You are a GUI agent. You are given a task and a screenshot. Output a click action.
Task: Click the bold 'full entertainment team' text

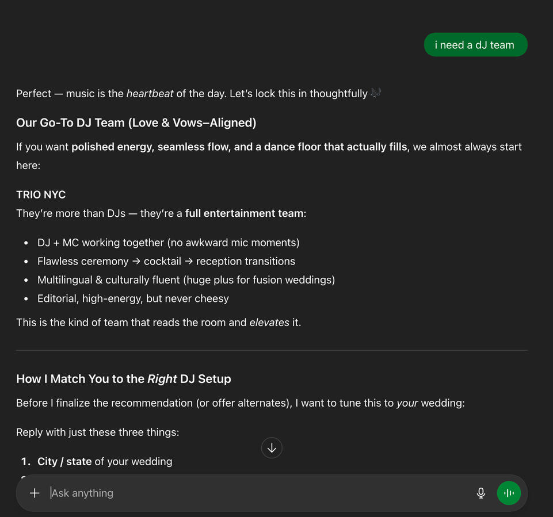point(244,213)
